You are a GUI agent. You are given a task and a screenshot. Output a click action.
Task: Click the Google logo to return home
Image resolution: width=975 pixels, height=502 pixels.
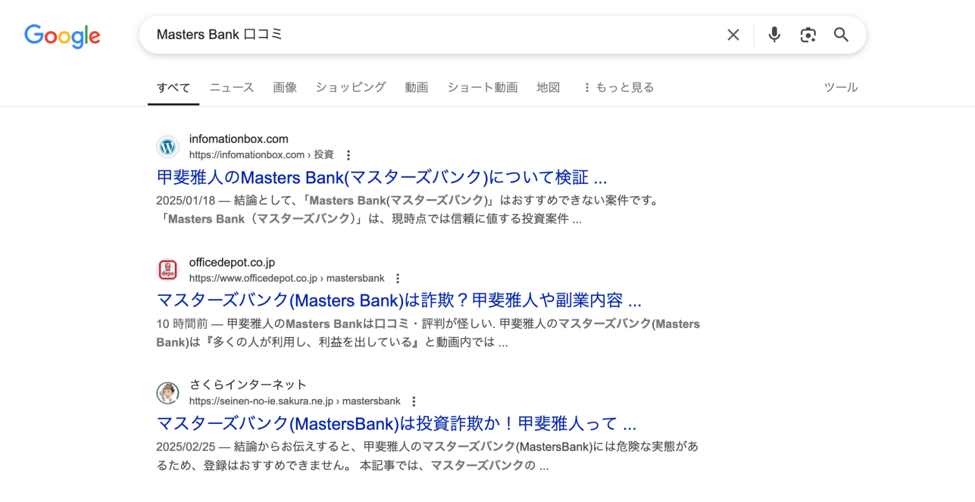[x=62, y=36]
